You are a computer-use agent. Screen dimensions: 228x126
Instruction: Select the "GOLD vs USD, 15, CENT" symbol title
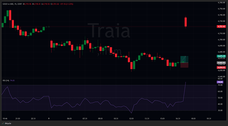pos(12,4)
